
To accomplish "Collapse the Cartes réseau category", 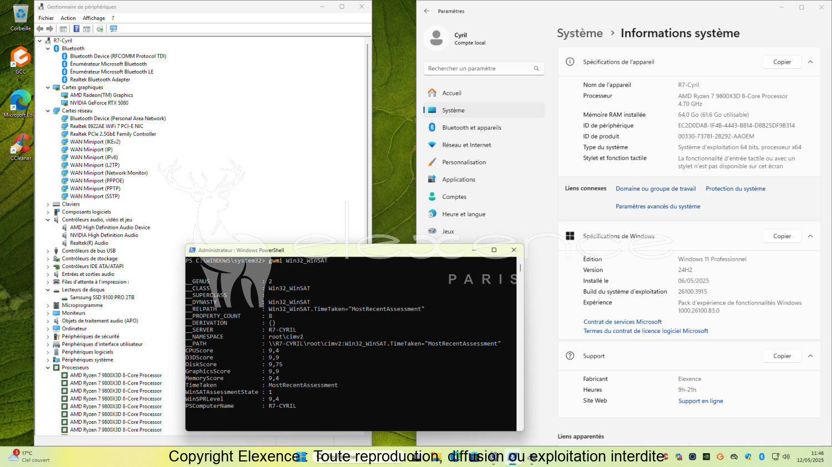I will click(x=48, y=111).
